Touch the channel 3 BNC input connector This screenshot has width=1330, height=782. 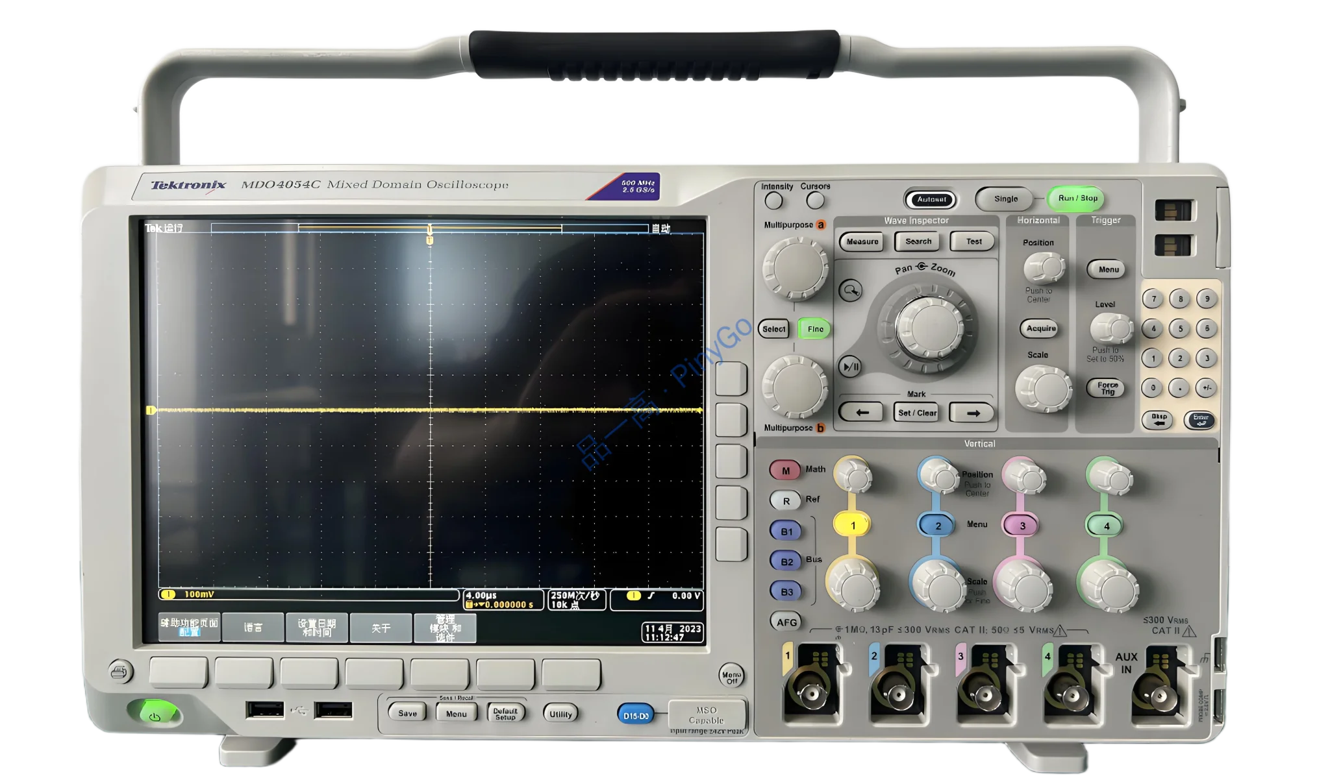pyautogui.click(x=985, y=695)
